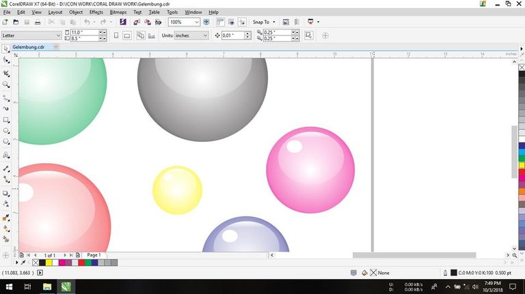Click the Undo arrow button

87,22
